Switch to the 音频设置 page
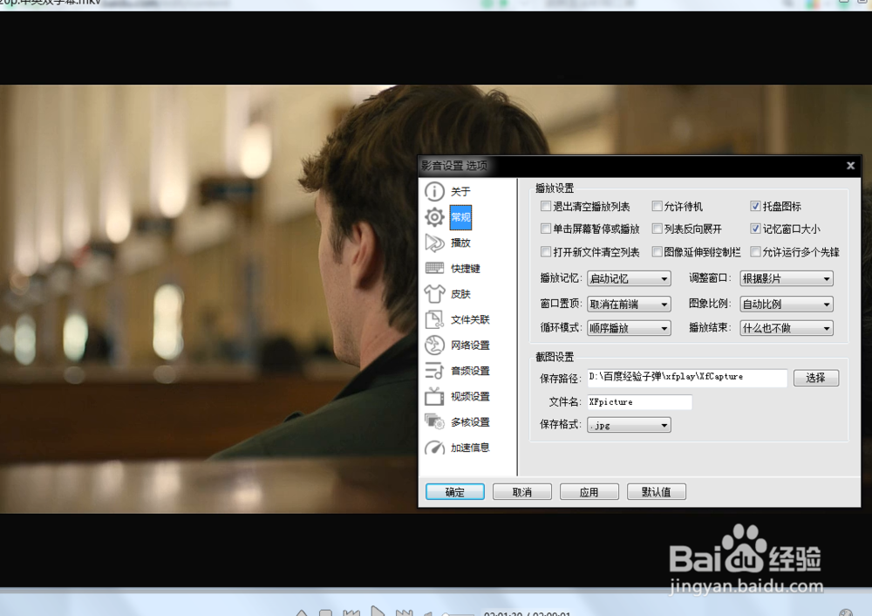Image resolution: width=872 pixels, height=616 pixels. click(470, 371)
